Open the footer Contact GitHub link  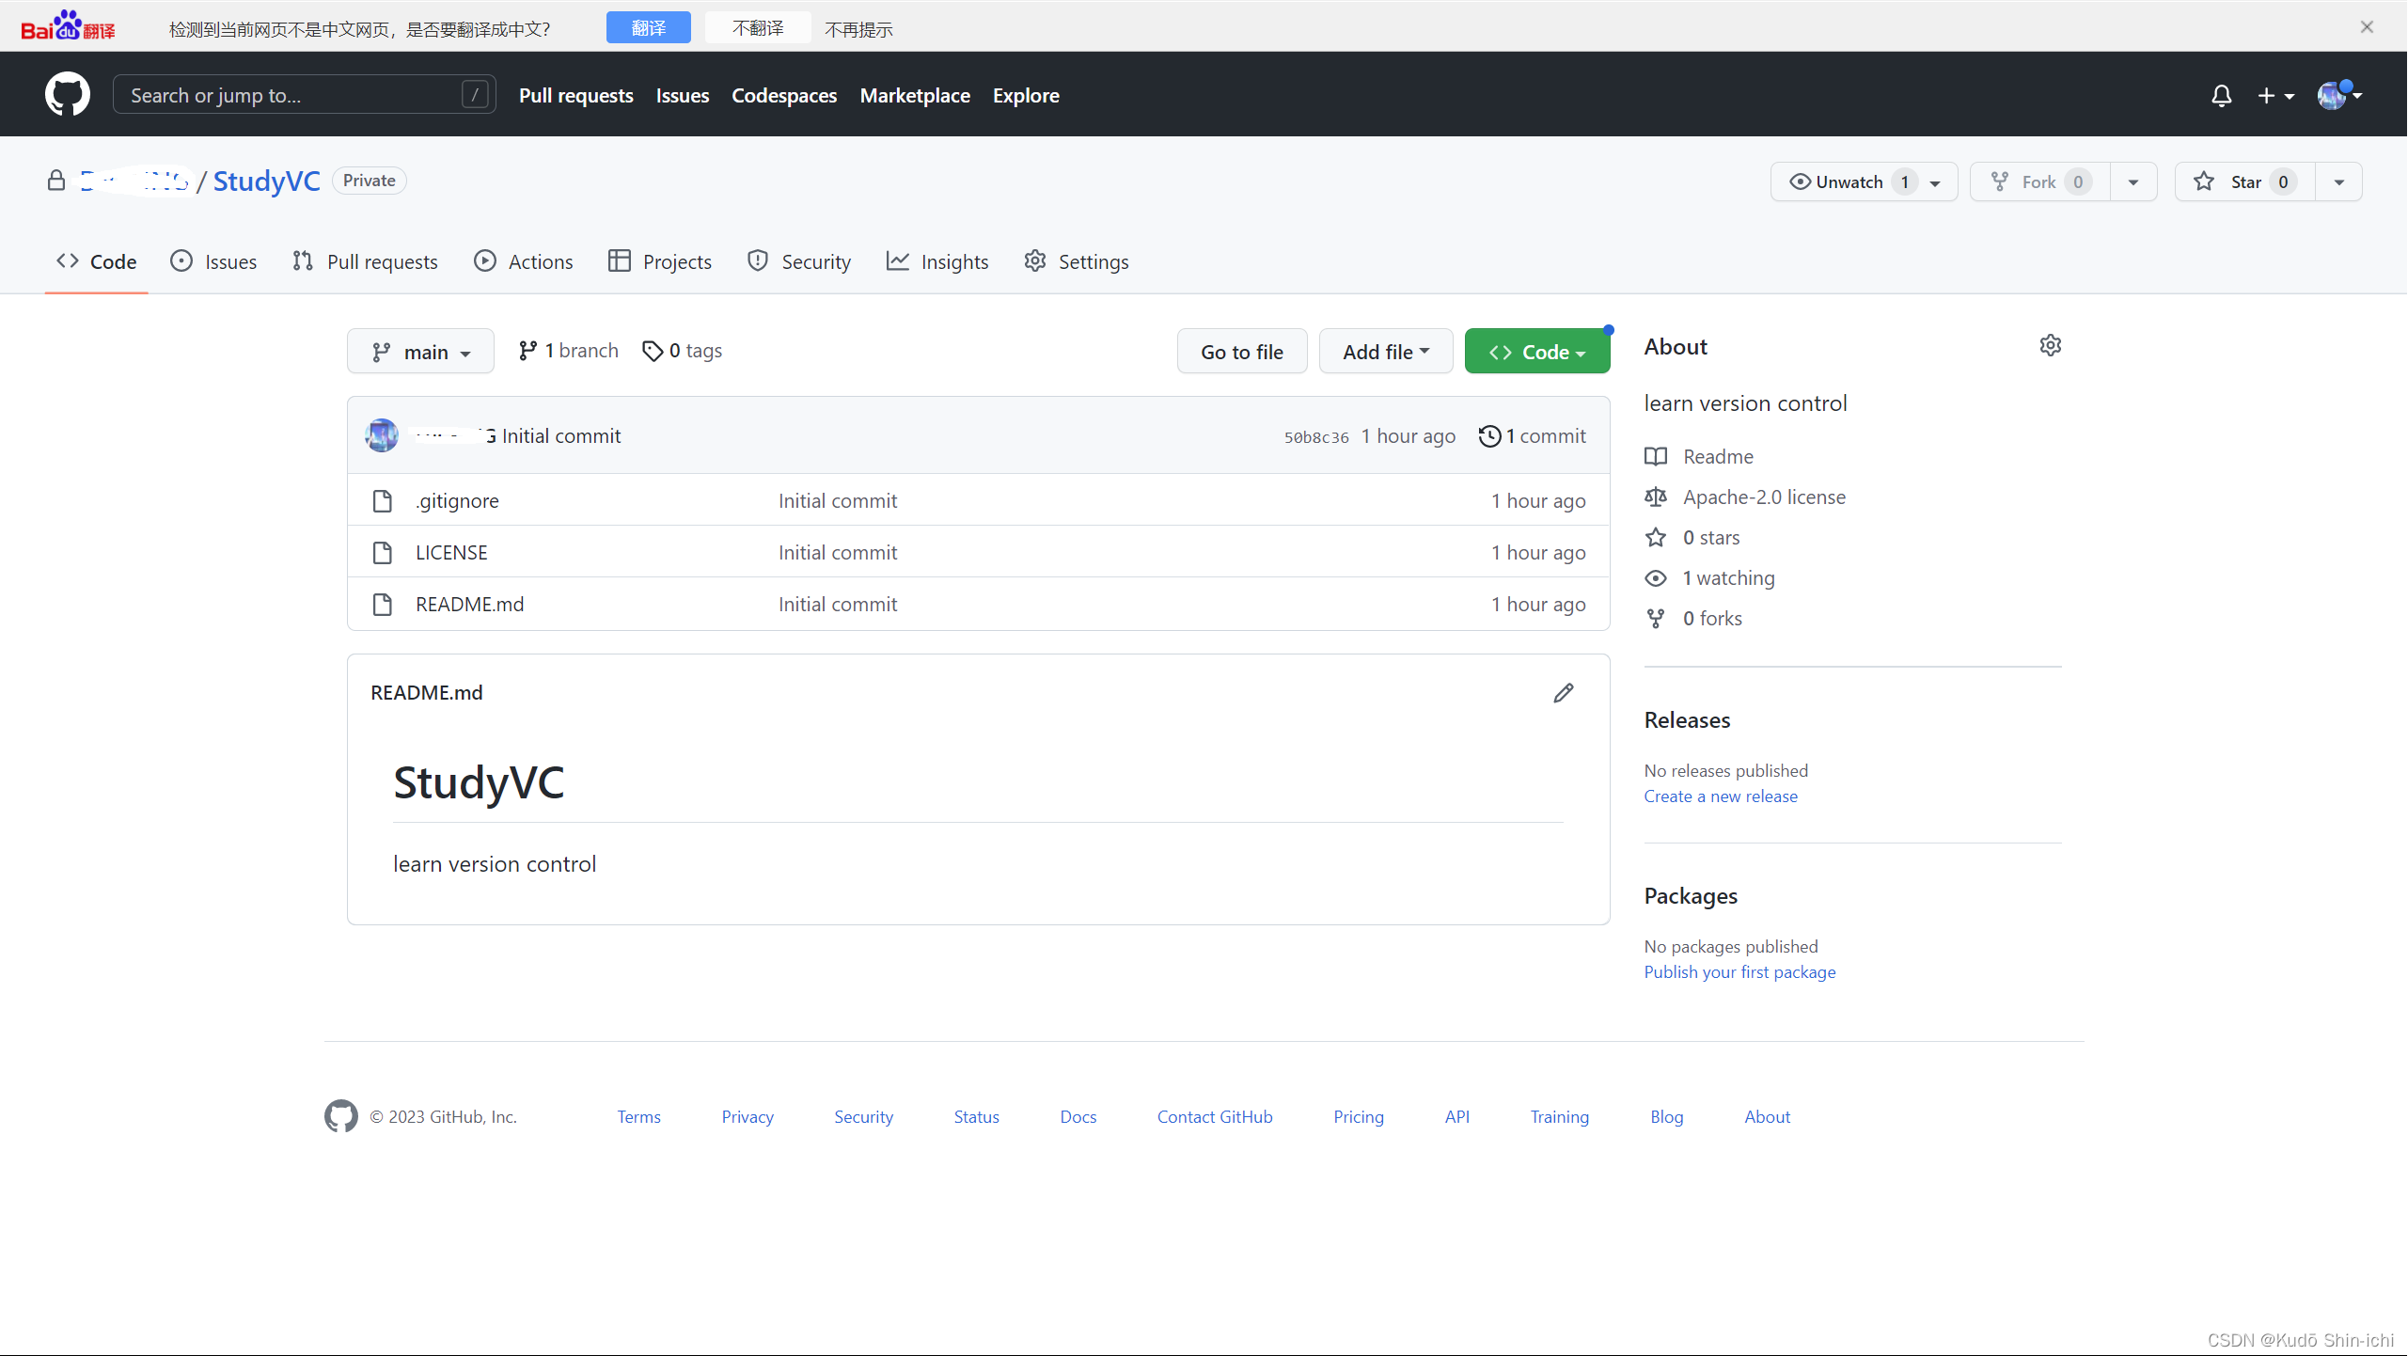(x=1215, y=1117)
